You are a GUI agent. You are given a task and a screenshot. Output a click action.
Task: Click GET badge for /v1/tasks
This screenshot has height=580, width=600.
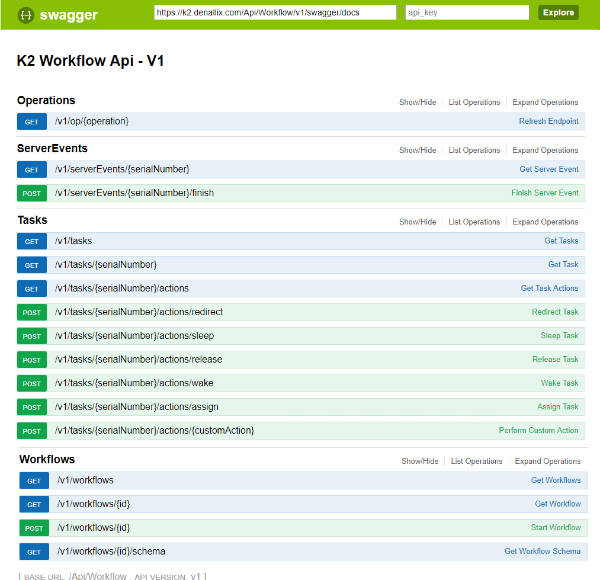pos(32,241)
